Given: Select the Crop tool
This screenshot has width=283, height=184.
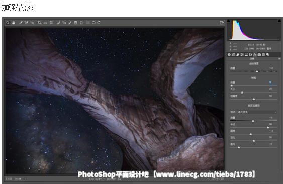Looking at the screenshot, I should 40,23.
